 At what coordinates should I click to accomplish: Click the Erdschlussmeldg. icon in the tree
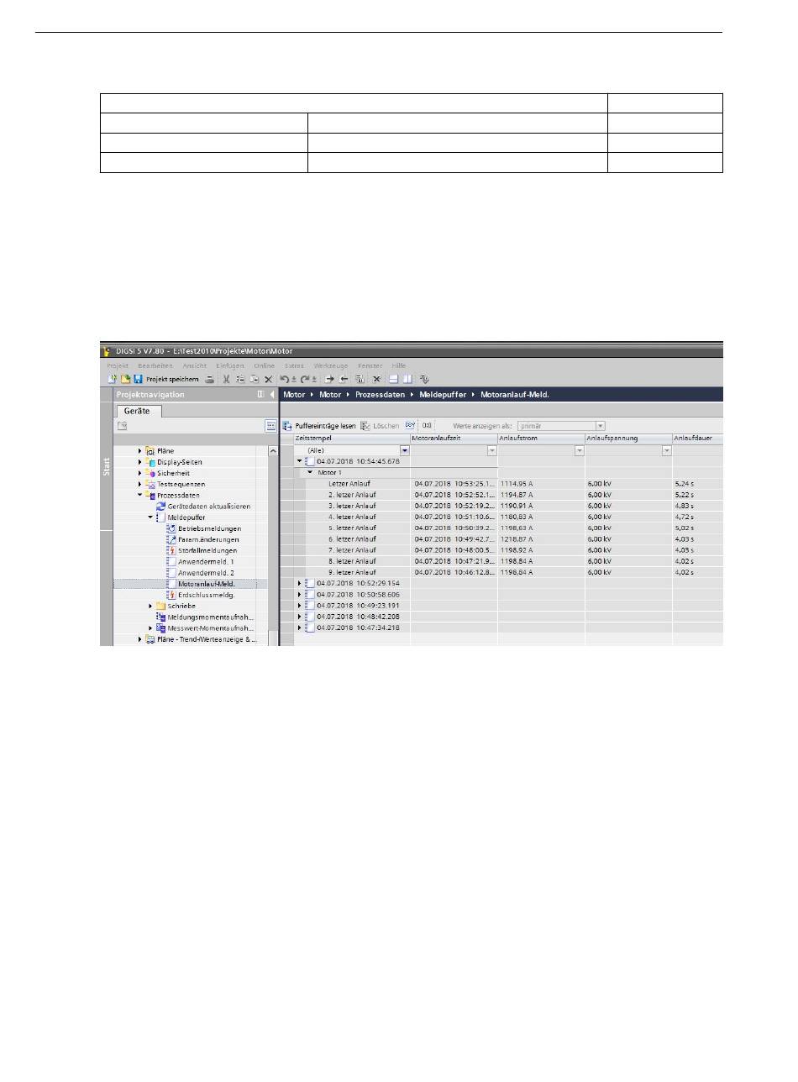point(171,595)
